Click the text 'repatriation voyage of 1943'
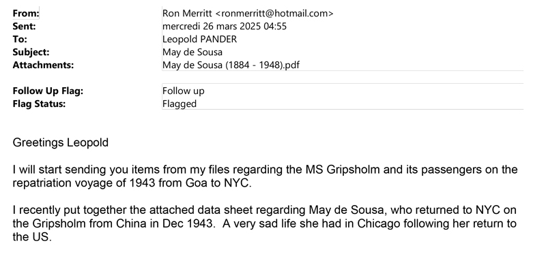This screenshot has width=546, height=267. (x=84, y=183)
